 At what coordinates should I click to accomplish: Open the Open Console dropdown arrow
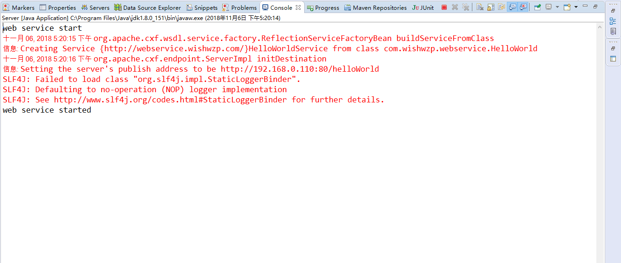click(x=576, y=7)
